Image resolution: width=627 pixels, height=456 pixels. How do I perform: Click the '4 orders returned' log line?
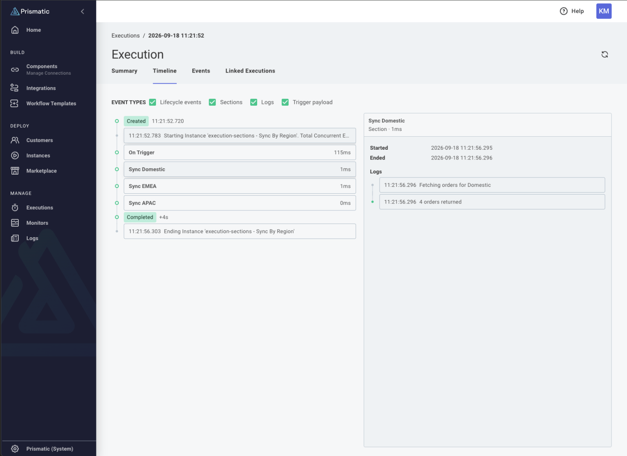coord(492,202)
